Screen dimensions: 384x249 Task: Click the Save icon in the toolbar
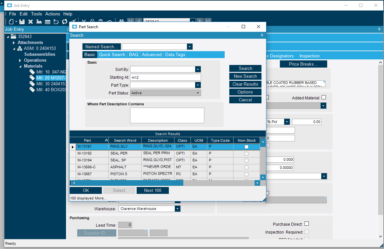click(22, 22)
